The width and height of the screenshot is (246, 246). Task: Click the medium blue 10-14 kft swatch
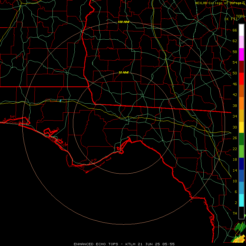click(241, 176)
